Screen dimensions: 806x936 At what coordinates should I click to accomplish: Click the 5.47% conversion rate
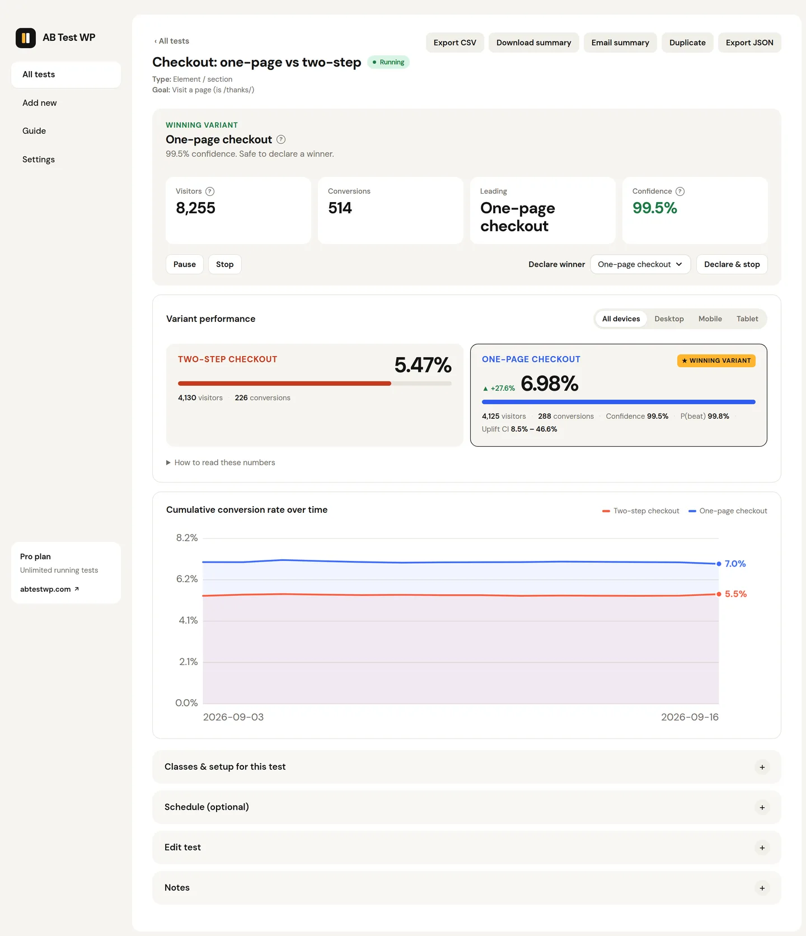(423, 365)
